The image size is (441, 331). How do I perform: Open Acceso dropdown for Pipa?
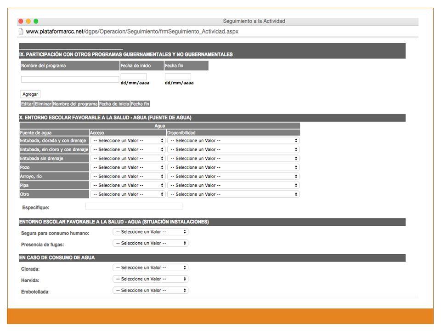click(x=128, y=185)
